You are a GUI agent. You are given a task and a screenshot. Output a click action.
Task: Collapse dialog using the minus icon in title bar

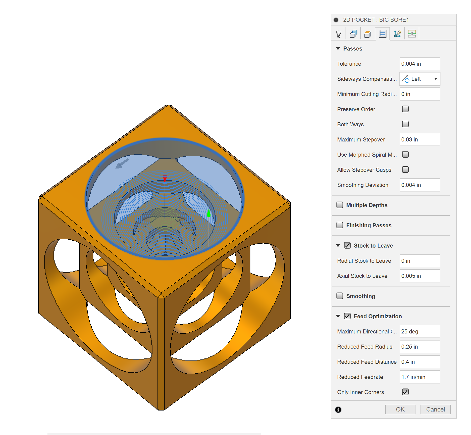336,20
